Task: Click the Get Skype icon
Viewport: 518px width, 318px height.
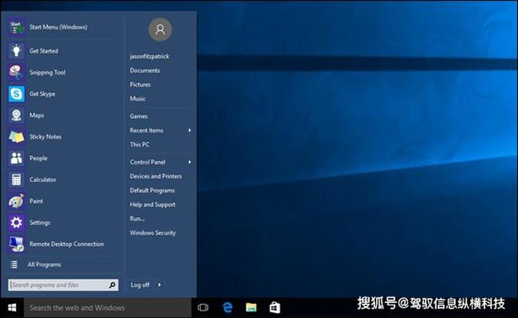Action: click(16, 94)
